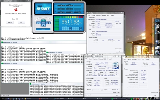Click Worker thread #2 Self-Test title bar icon
This screenshot has width=160, height=100.
coord(2,63)
